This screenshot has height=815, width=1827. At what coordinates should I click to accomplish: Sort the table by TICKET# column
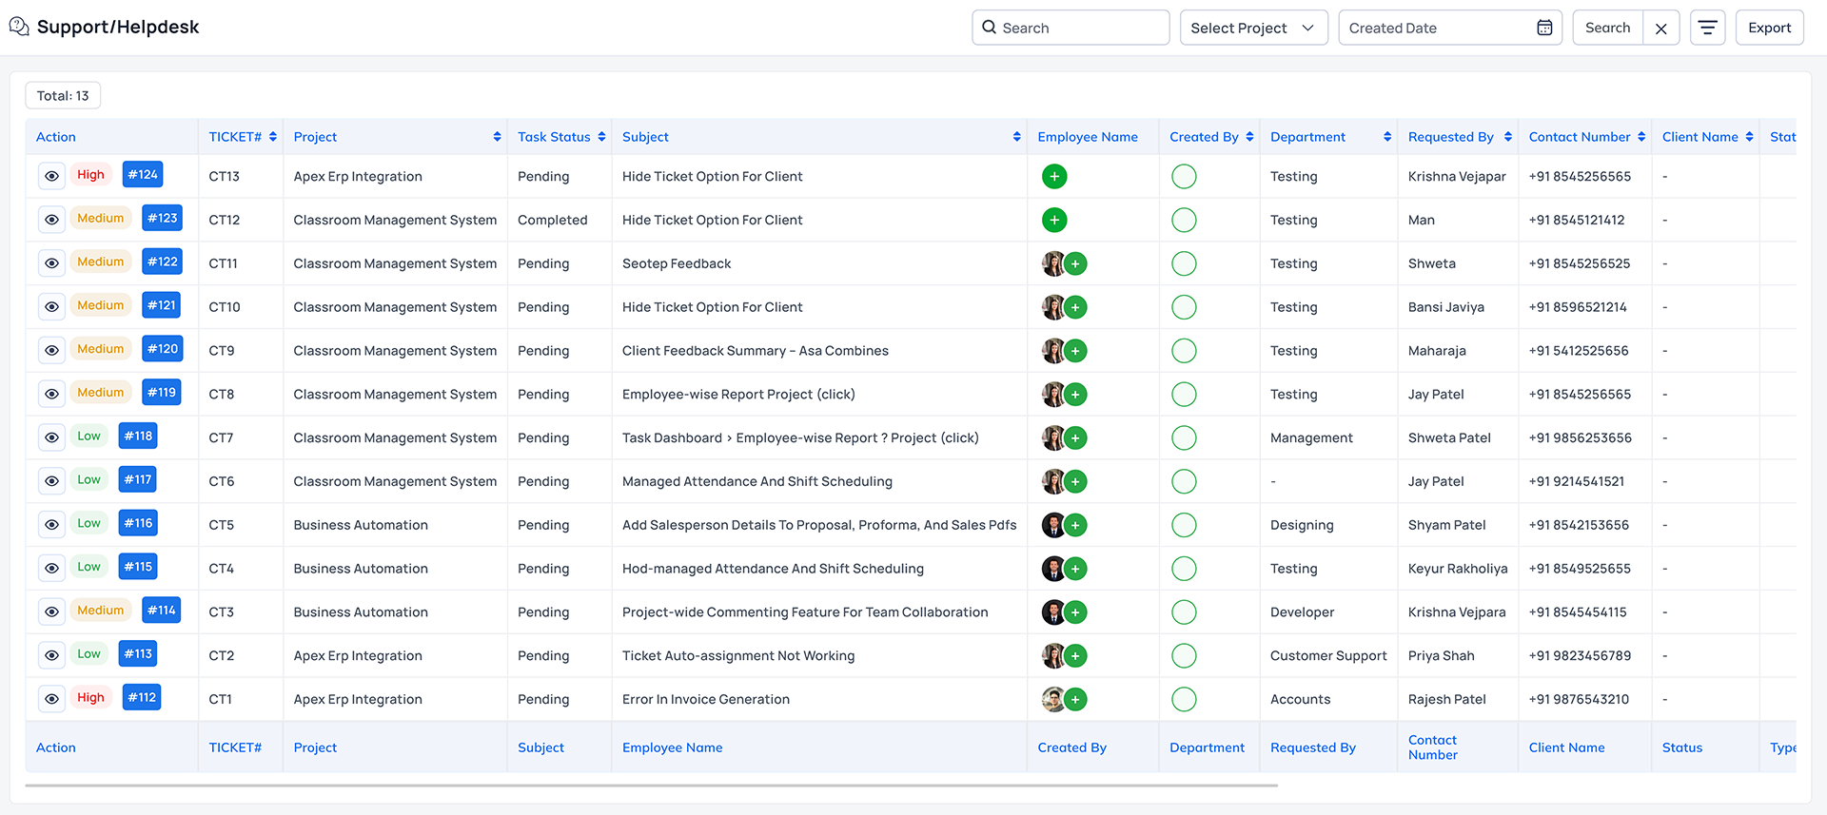tap(272, 137)
